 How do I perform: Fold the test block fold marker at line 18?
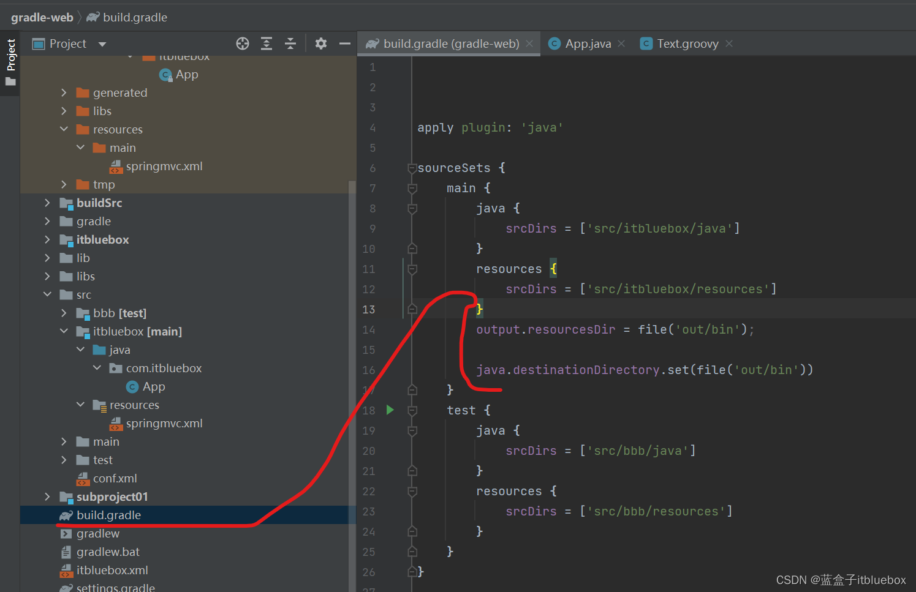click(x=412, y=410)
